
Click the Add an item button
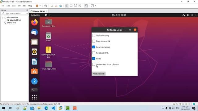click(x=99, y=74)
